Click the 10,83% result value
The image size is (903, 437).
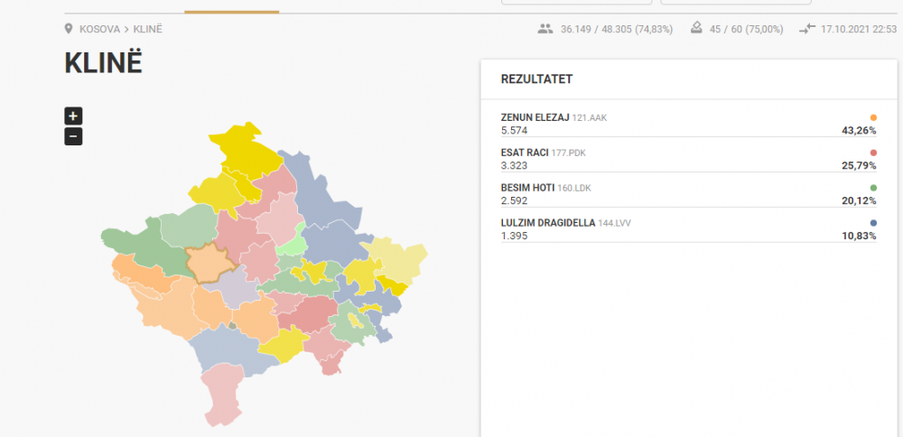(x=860, y=236)
